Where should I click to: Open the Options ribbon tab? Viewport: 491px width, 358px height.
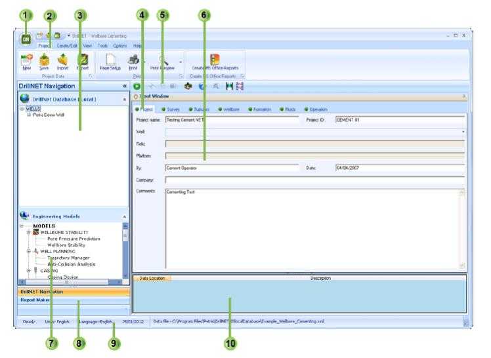[x=120, y=46]
